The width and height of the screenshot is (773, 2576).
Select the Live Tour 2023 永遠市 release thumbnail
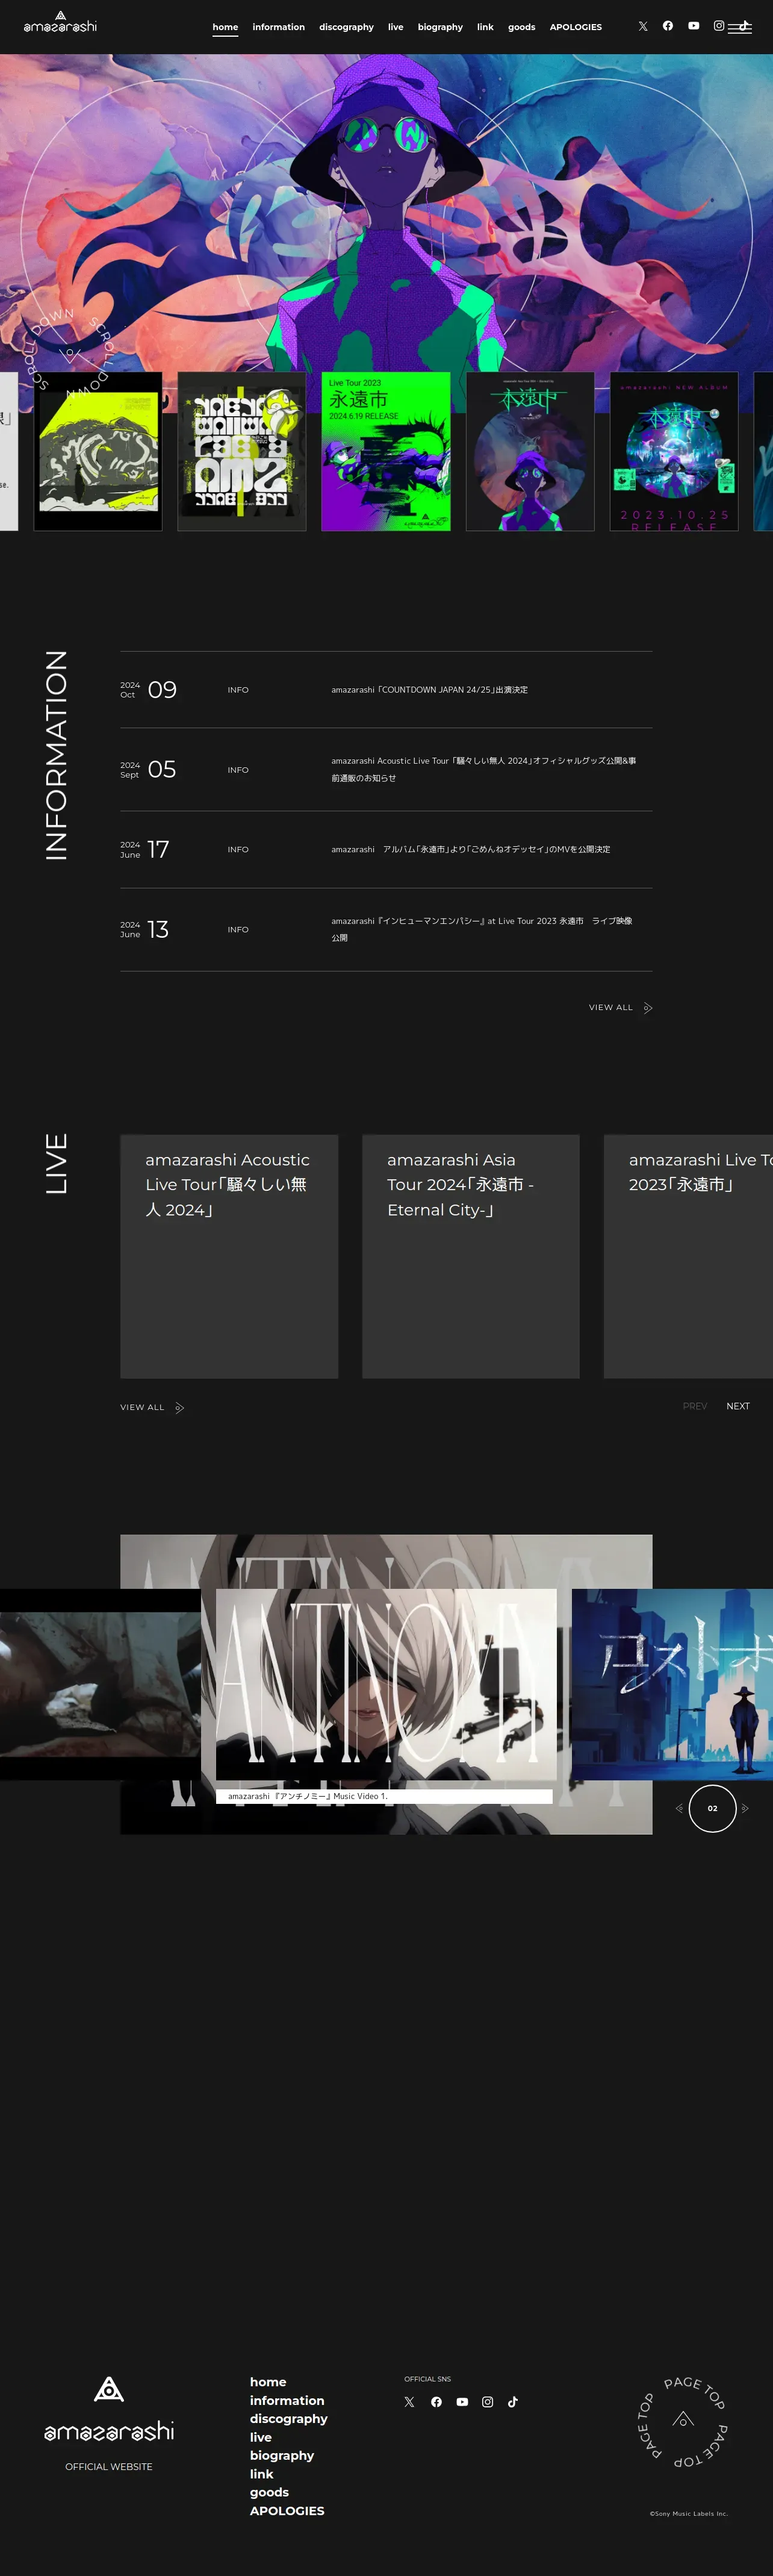386,451
